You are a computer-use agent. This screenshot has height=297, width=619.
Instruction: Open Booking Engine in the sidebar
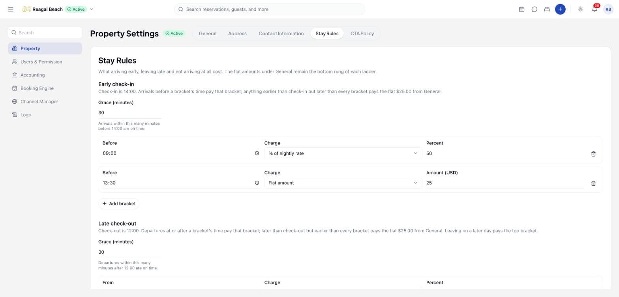[45, 88]
